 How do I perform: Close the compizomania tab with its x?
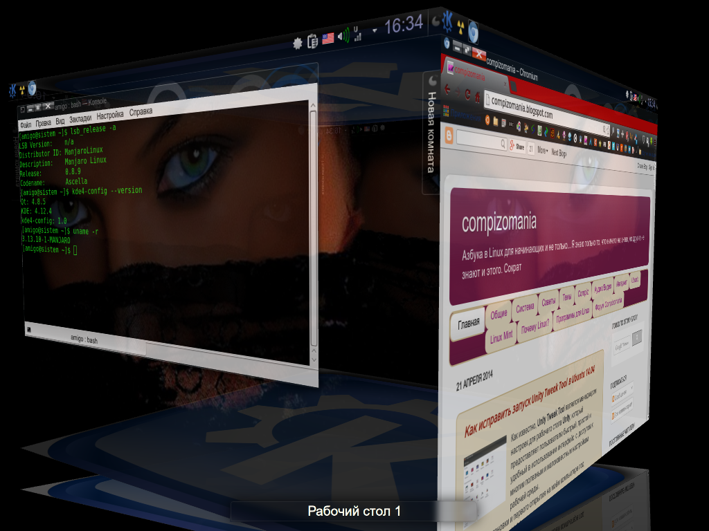pyautogui.click(x=505, y=84)
